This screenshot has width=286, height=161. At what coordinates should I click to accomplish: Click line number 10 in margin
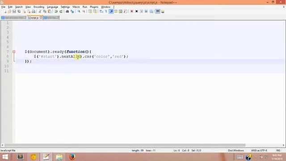tap(6, 66)
